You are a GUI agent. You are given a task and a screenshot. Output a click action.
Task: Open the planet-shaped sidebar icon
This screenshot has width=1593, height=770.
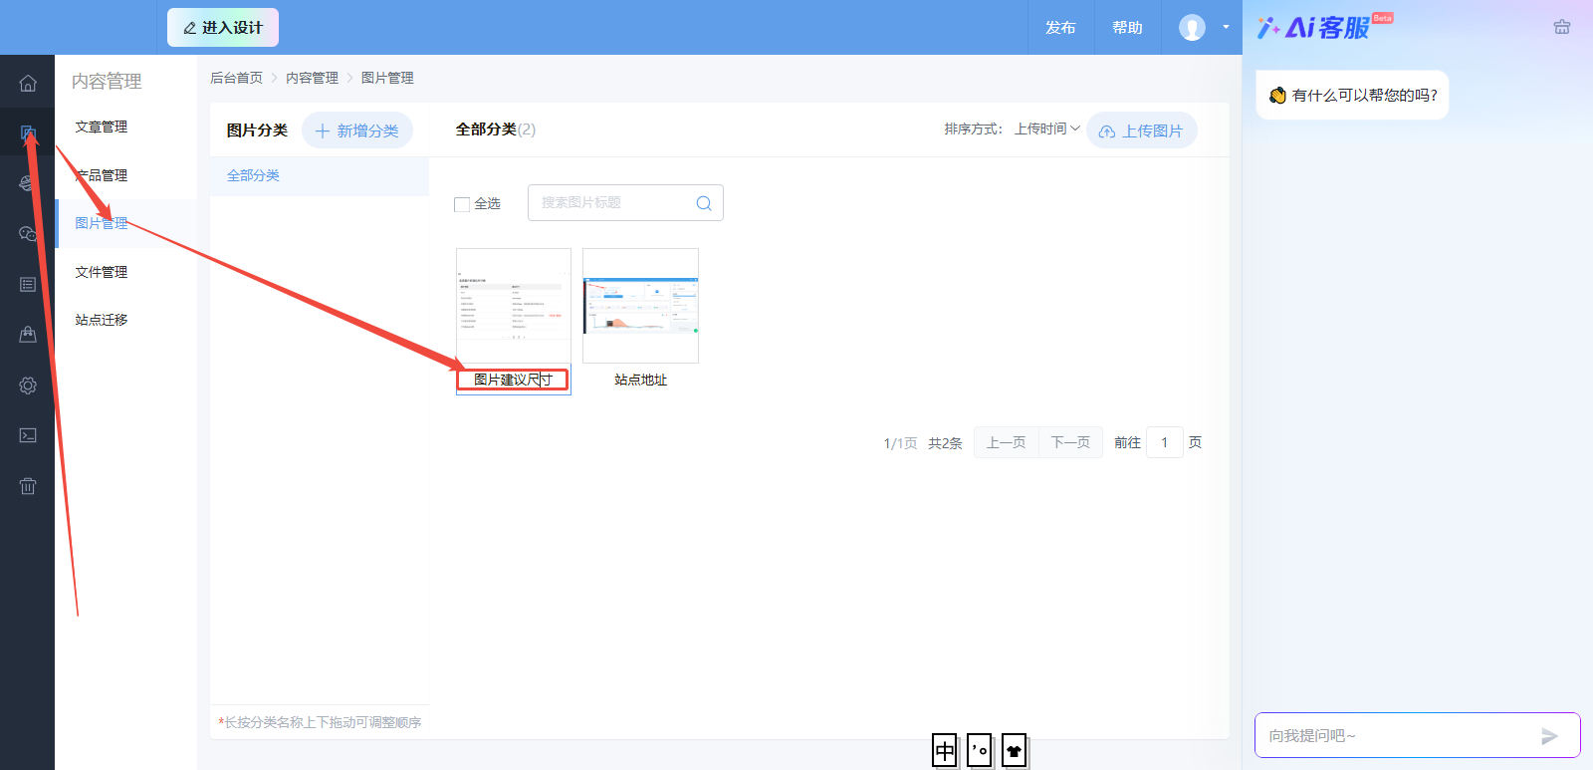(x=28, y=183)
